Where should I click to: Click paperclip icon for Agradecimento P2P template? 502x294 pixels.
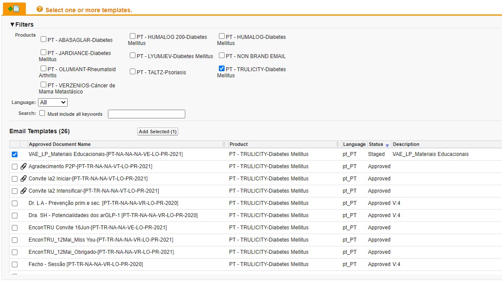[24, 166]
